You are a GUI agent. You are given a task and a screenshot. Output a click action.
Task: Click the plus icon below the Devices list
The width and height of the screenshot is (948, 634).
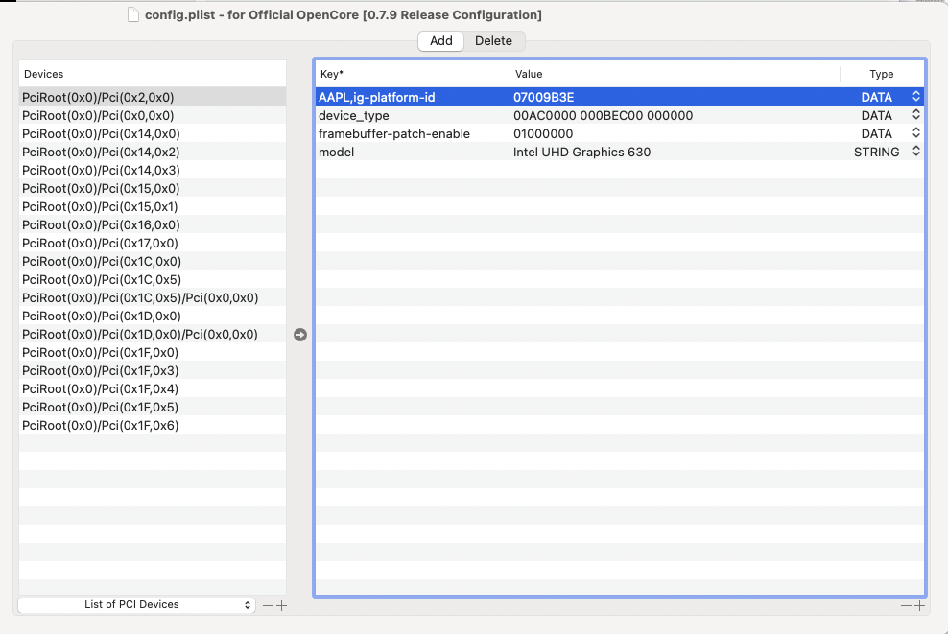tap(281, 606)
